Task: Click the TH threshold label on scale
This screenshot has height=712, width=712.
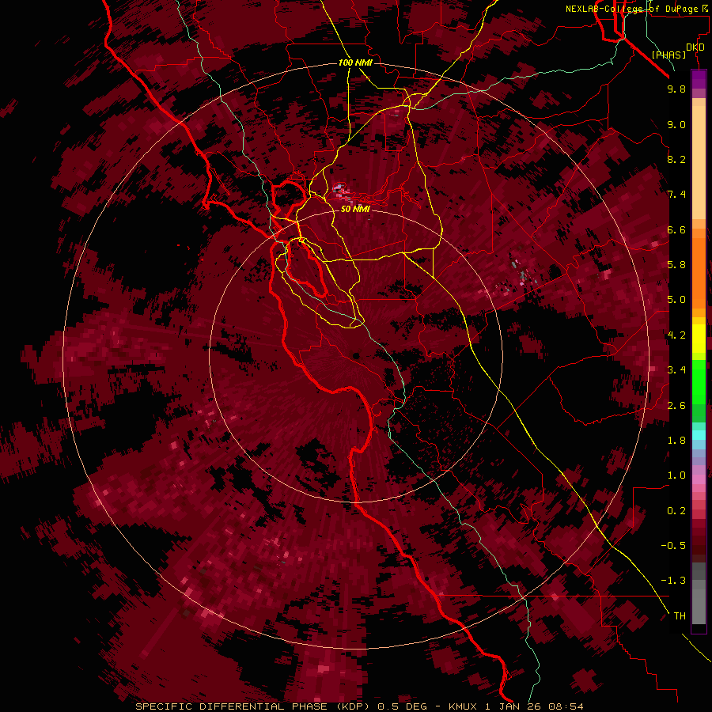Action: coord(680,616)
